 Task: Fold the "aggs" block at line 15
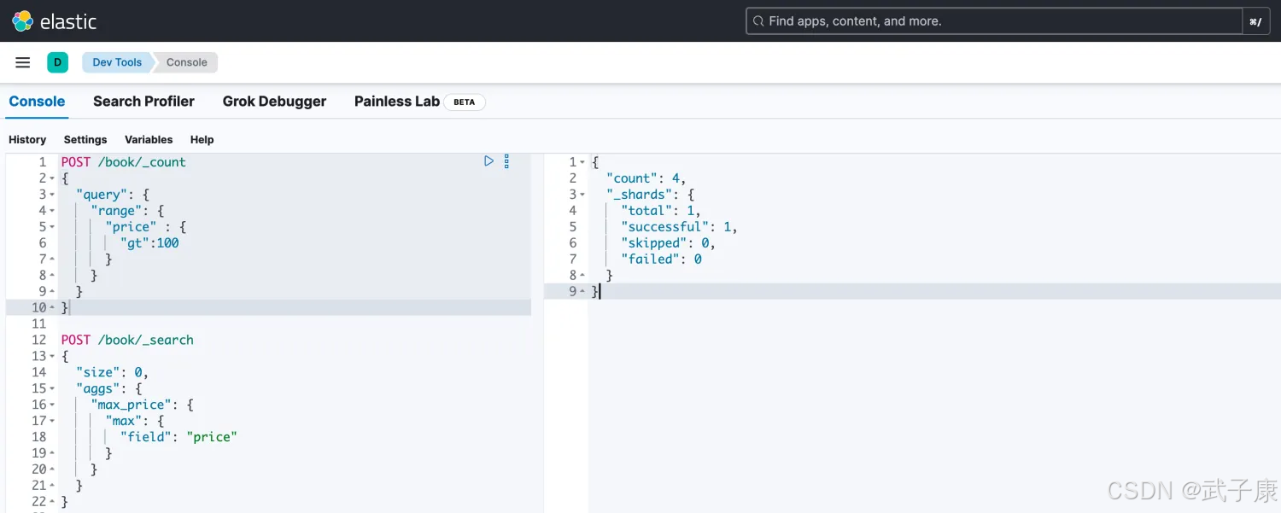pyautogui.click(x=52, y=388)
